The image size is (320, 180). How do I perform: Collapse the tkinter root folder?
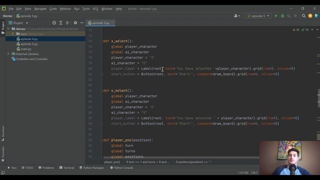pos(8,29)
